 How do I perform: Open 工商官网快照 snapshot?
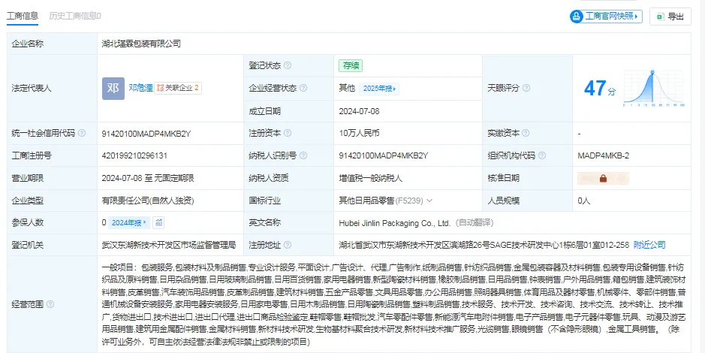coord(606,17)
